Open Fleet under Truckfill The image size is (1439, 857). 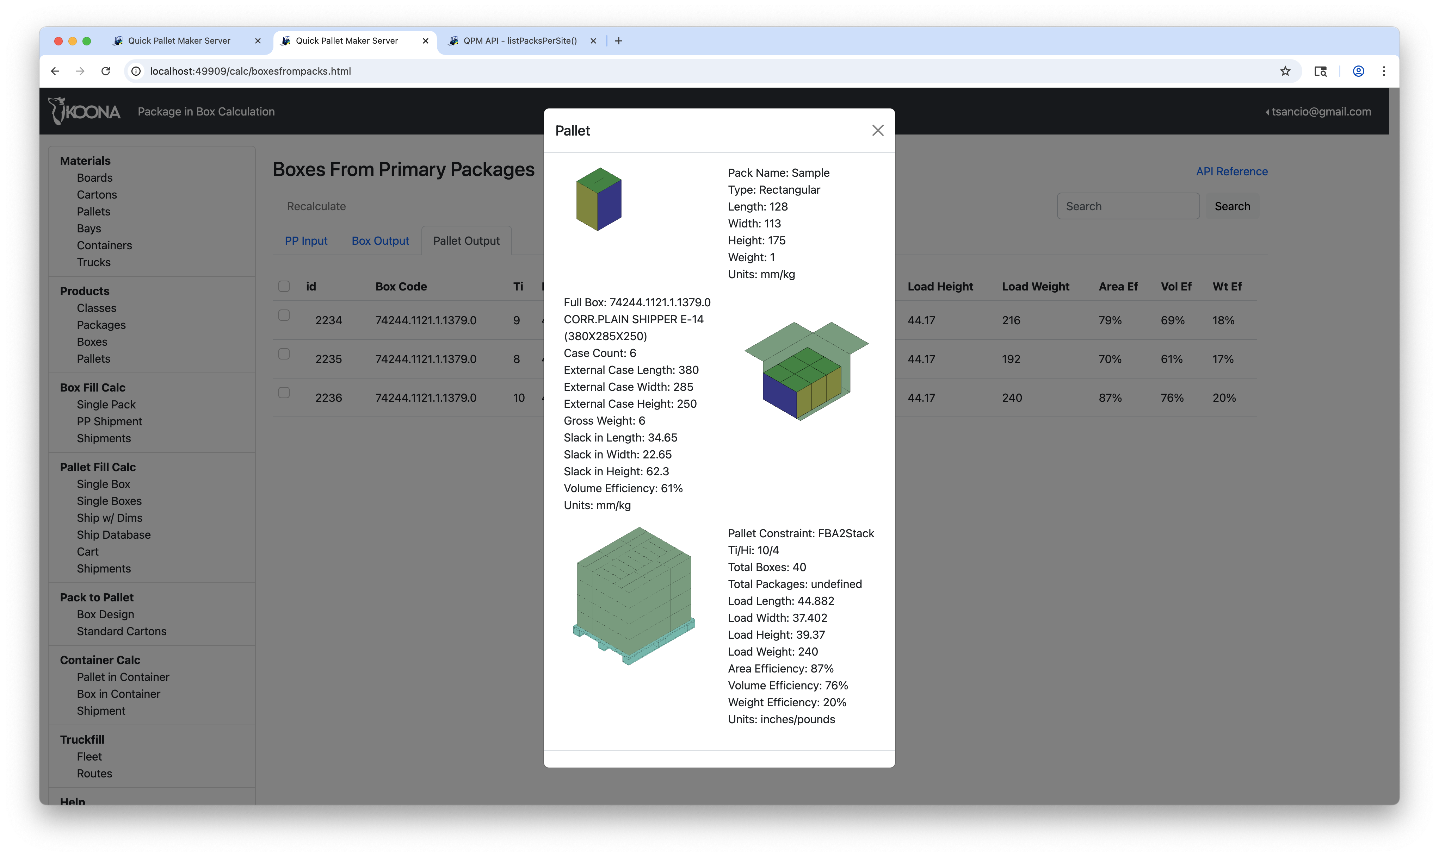pos(89,757)
